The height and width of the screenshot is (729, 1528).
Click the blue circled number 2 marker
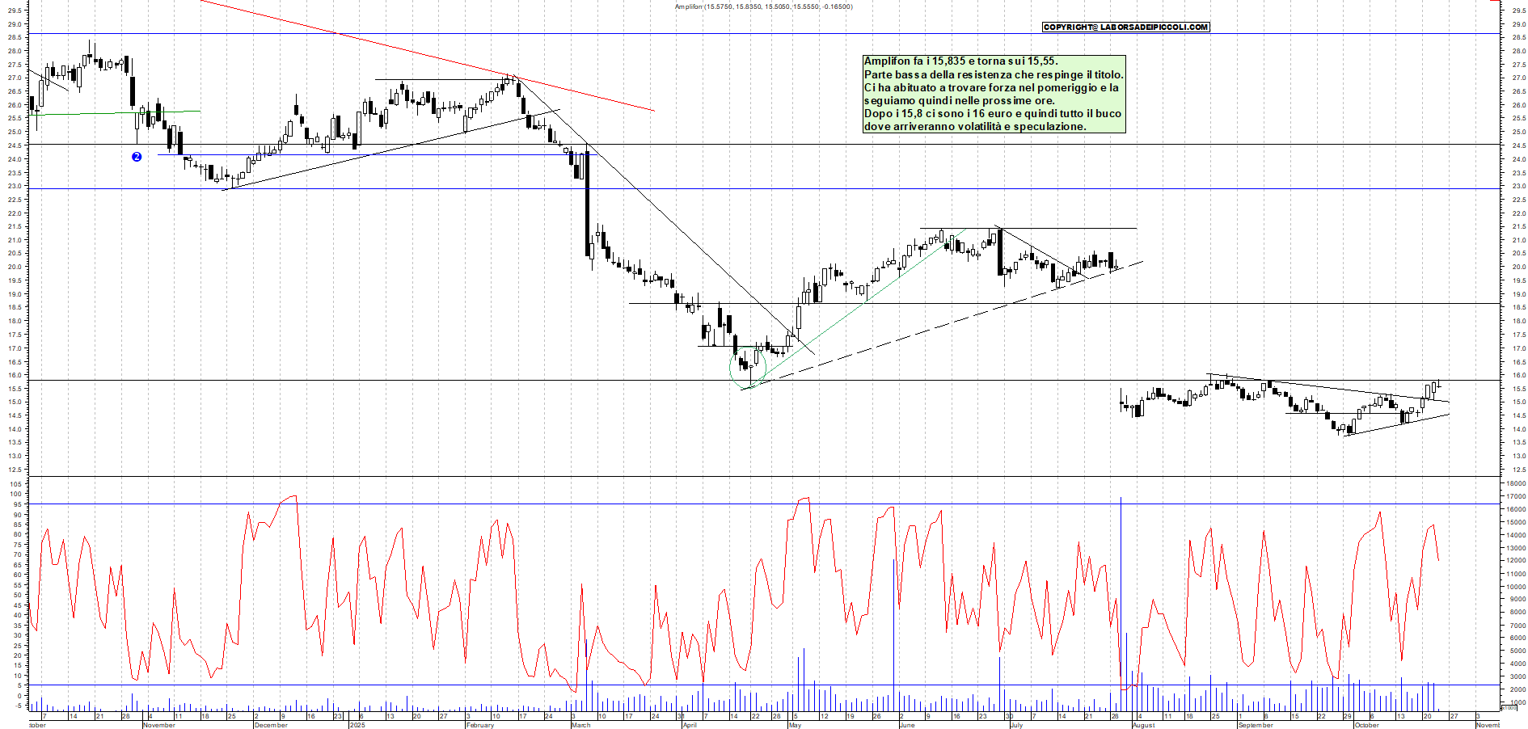[x=137, y=157]
